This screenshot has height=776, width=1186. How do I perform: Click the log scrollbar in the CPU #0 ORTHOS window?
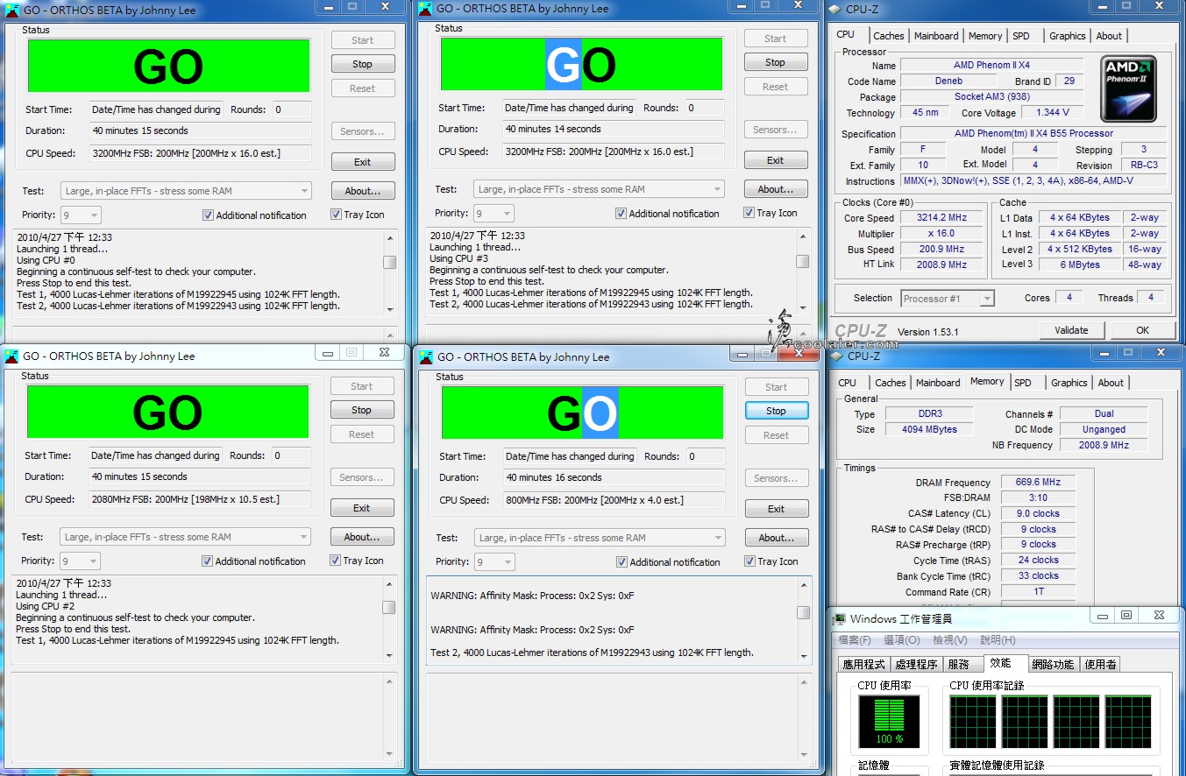[390, 274]
